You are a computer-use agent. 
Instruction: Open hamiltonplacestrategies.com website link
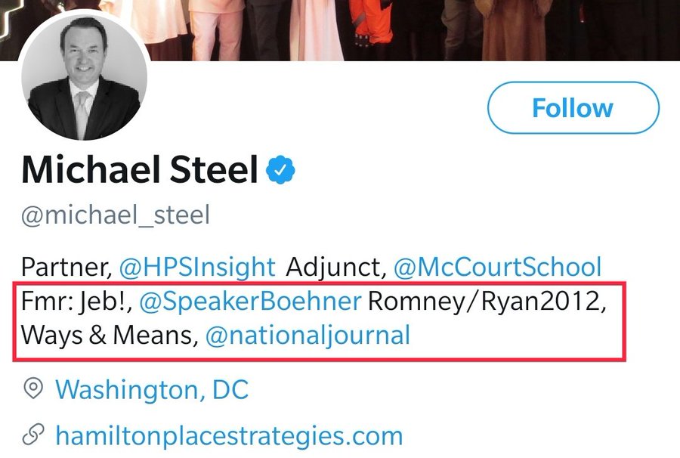coord(229,435)
